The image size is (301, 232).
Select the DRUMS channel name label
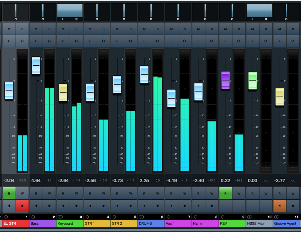(151, 223)
